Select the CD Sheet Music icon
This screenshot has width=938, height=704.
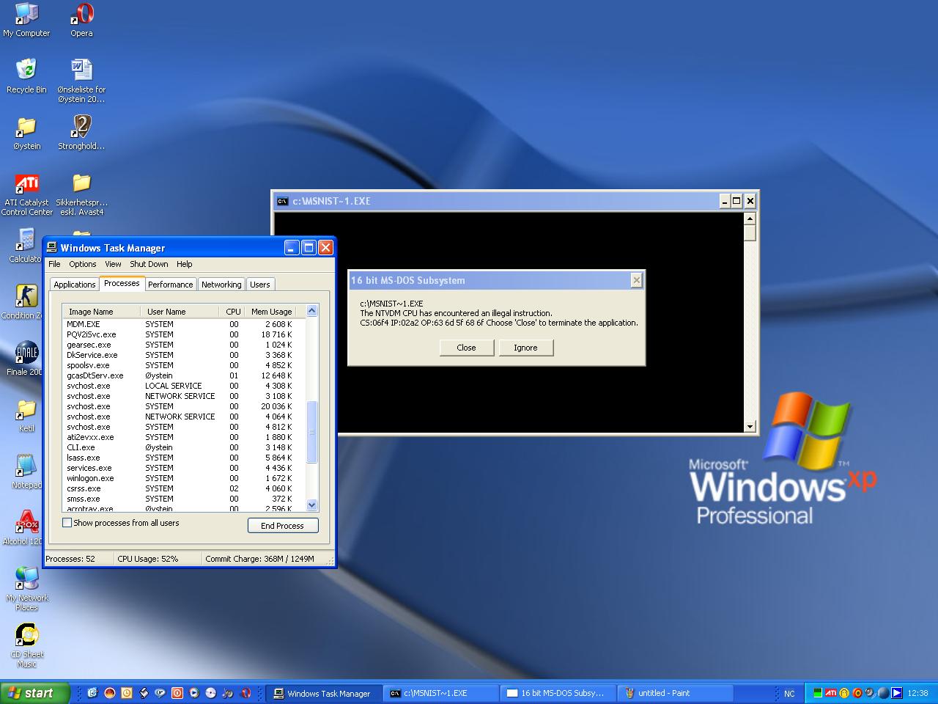26,645
